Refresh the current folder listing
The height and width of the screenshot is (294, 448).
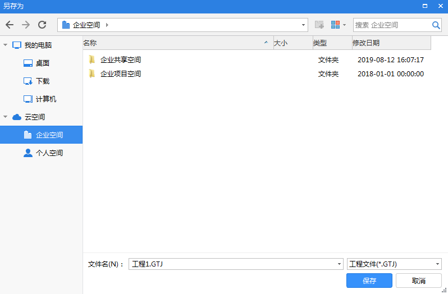(x=42, y=25)
